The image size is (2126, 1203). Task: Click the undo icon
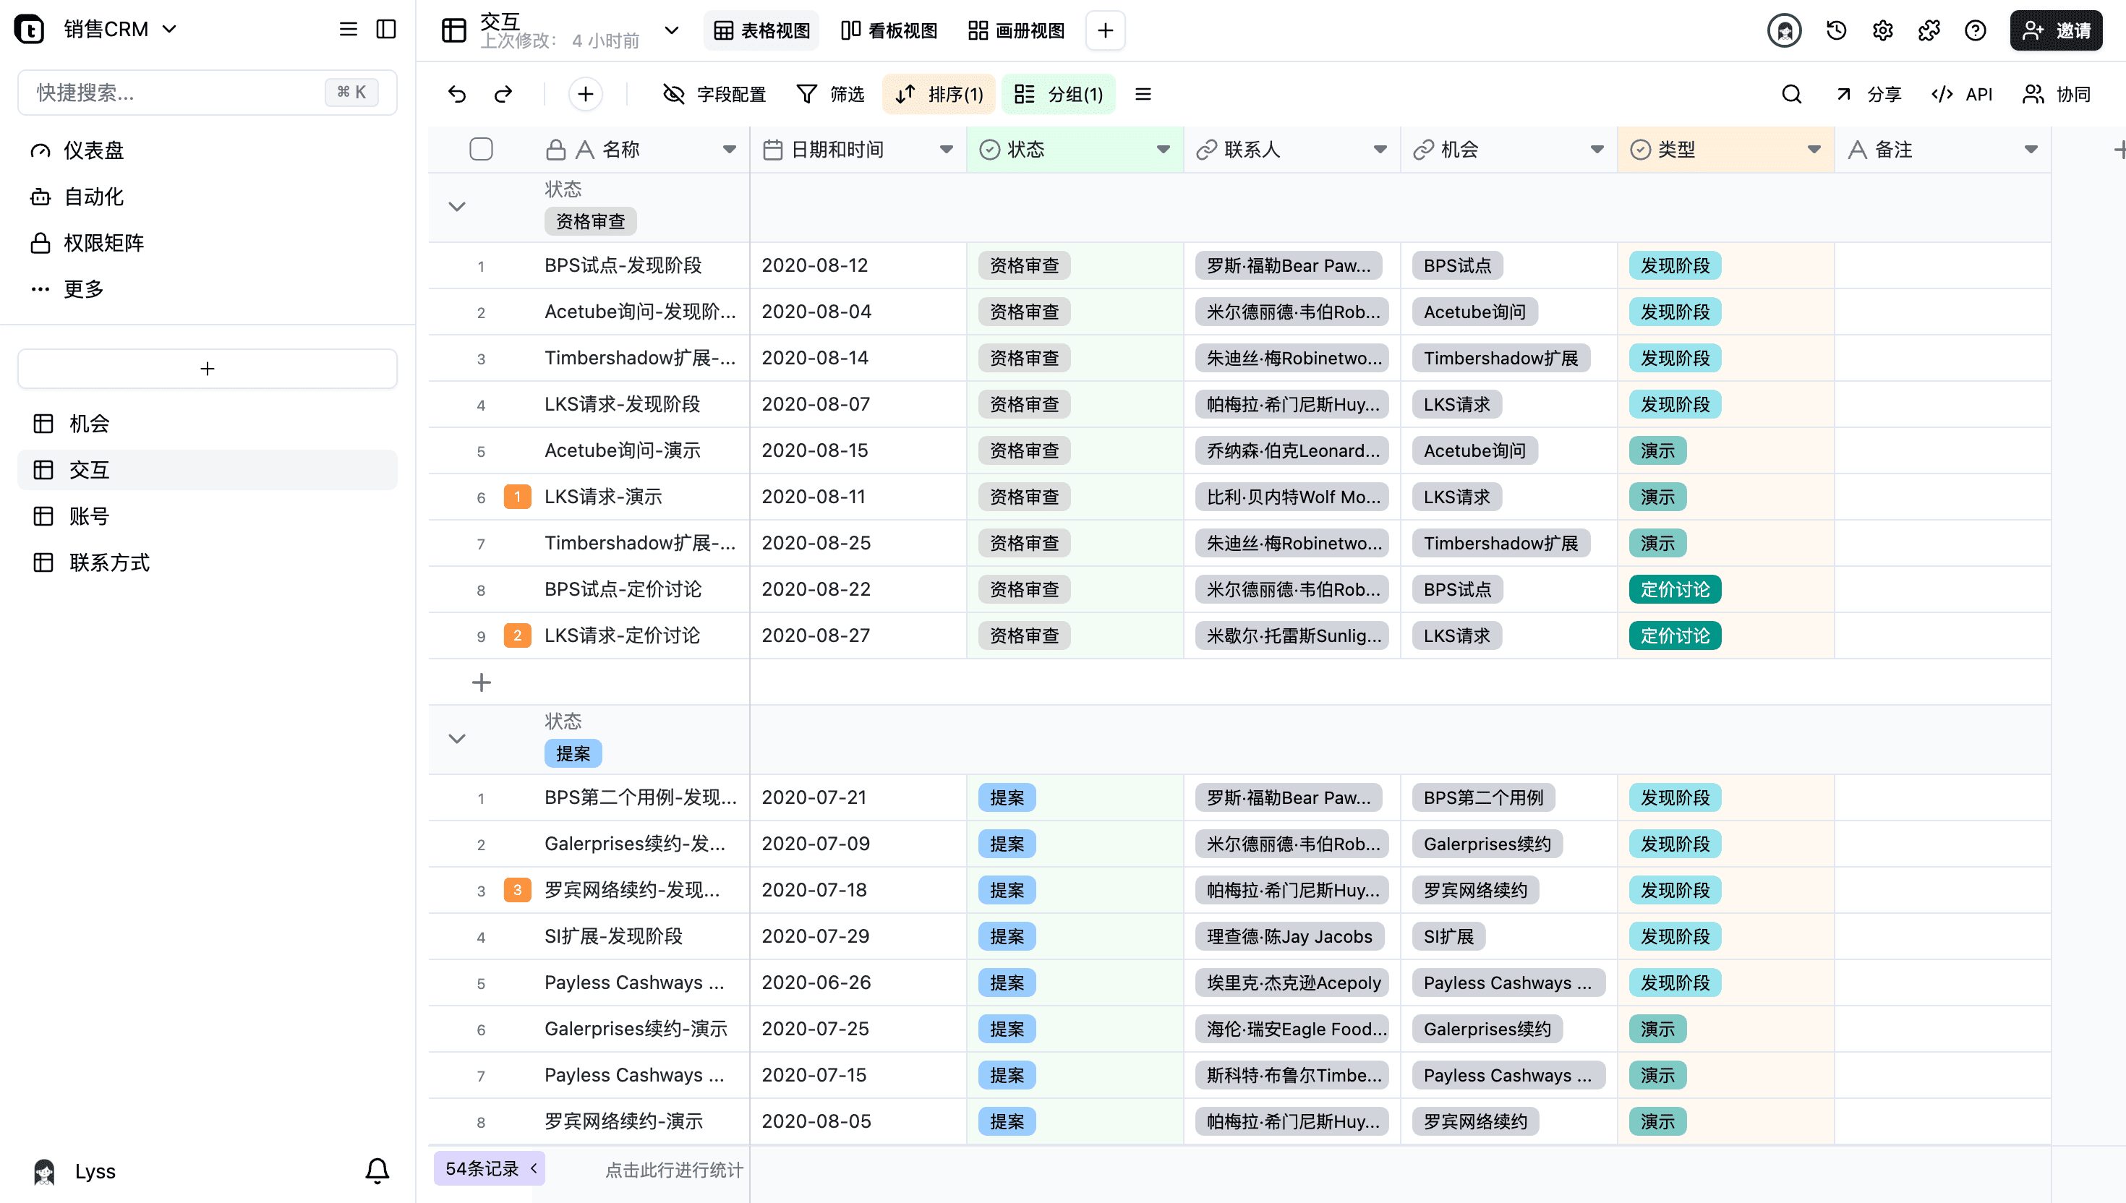[x=458, y=93]
